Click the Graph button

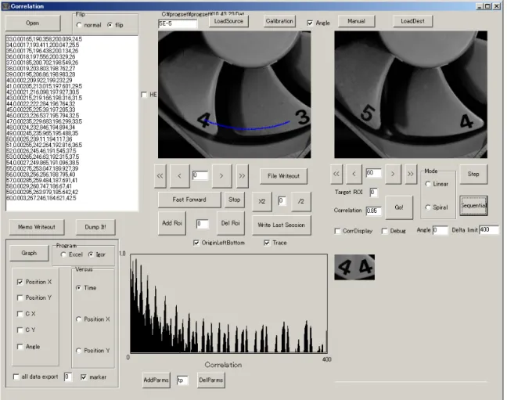(29, 253)
